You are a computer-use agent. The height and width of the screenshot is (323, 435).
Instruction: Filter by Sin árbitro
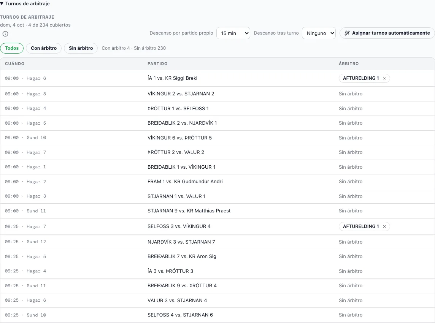[81, 48]
